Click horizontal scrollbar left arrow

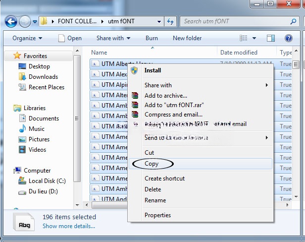point(87,205)
